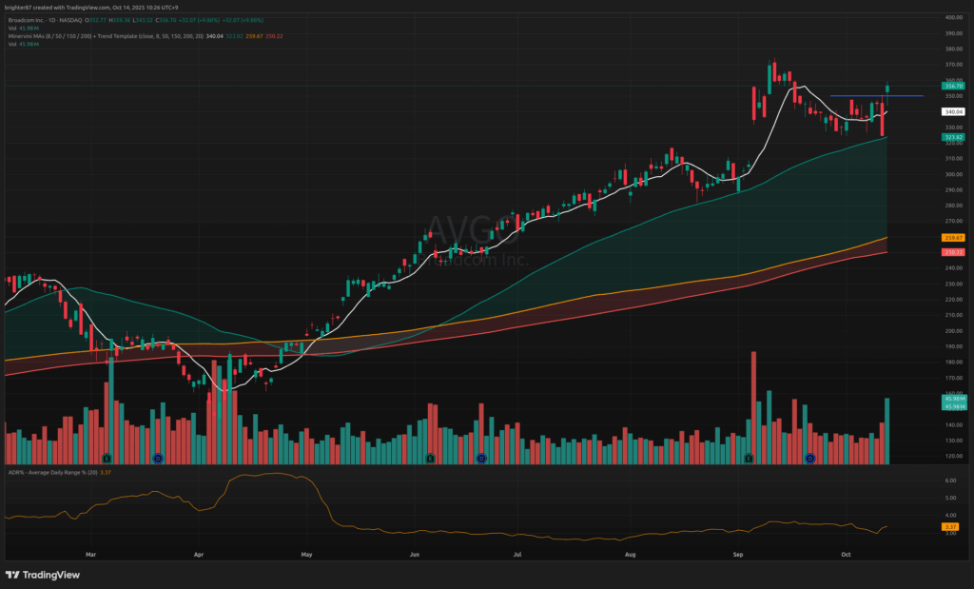Image resolution: width=974 pixels, height=589 pixels.
Task: Click the red 250.22 price axis label
Action: click(x=953, y=252)
